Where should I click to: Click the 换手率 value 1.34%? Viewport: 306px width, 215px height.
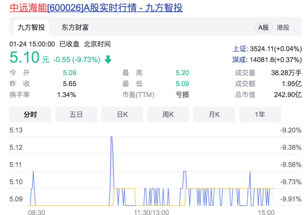coord(66,95)
